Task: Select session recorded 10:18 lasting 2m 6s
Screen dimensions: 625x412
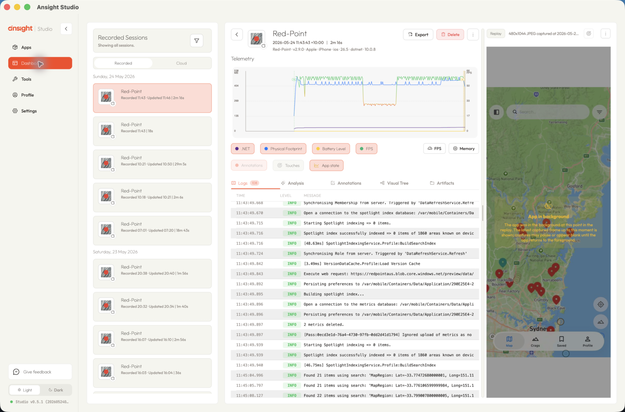Action: tap(152, 198)
